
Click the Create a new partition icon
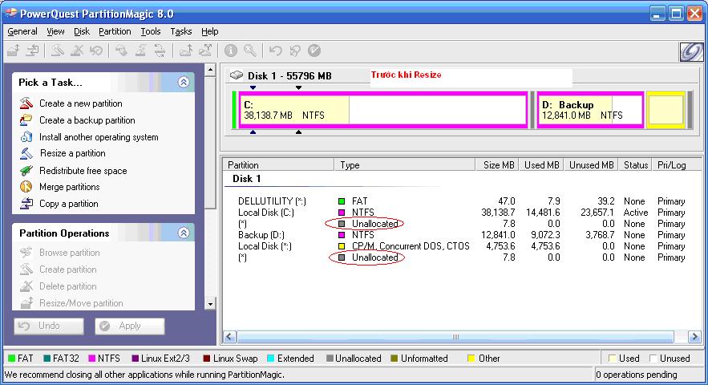[x=26, y=103]
